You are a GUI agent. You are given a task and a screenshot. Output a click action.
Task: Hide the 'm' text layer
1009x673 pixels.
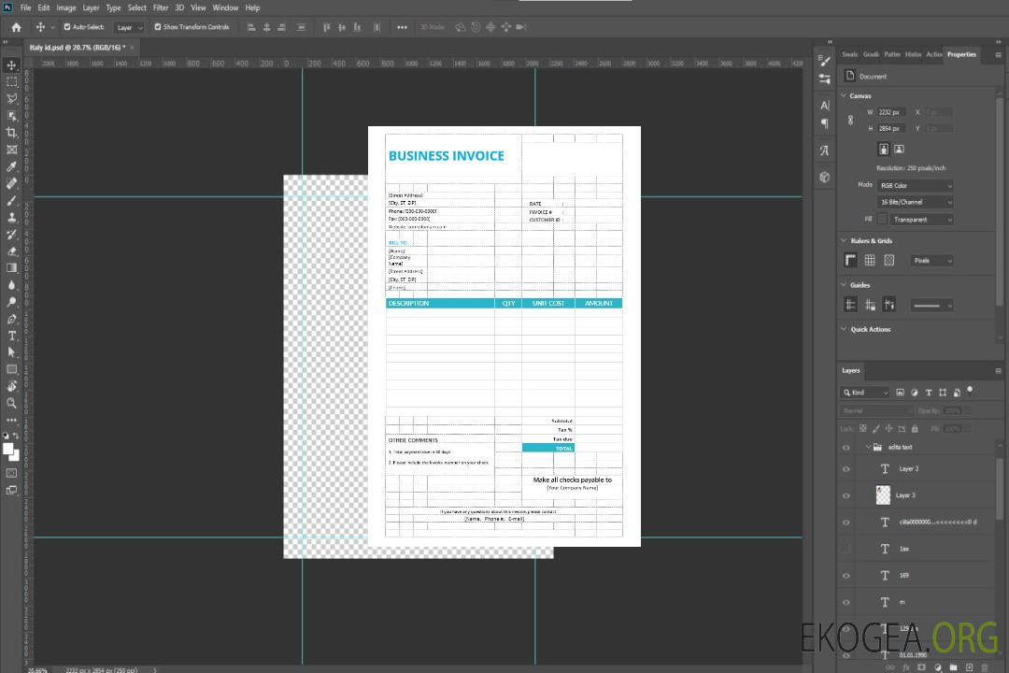846,602
